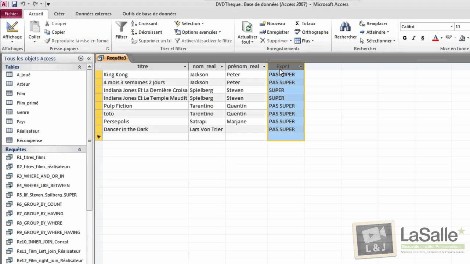
Task: Open the Créer ribbon tab
Action: point(59,14)
